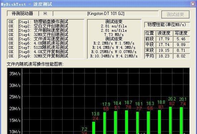Click the R:10.34MB/s W:4.21MB/s result

114,56
